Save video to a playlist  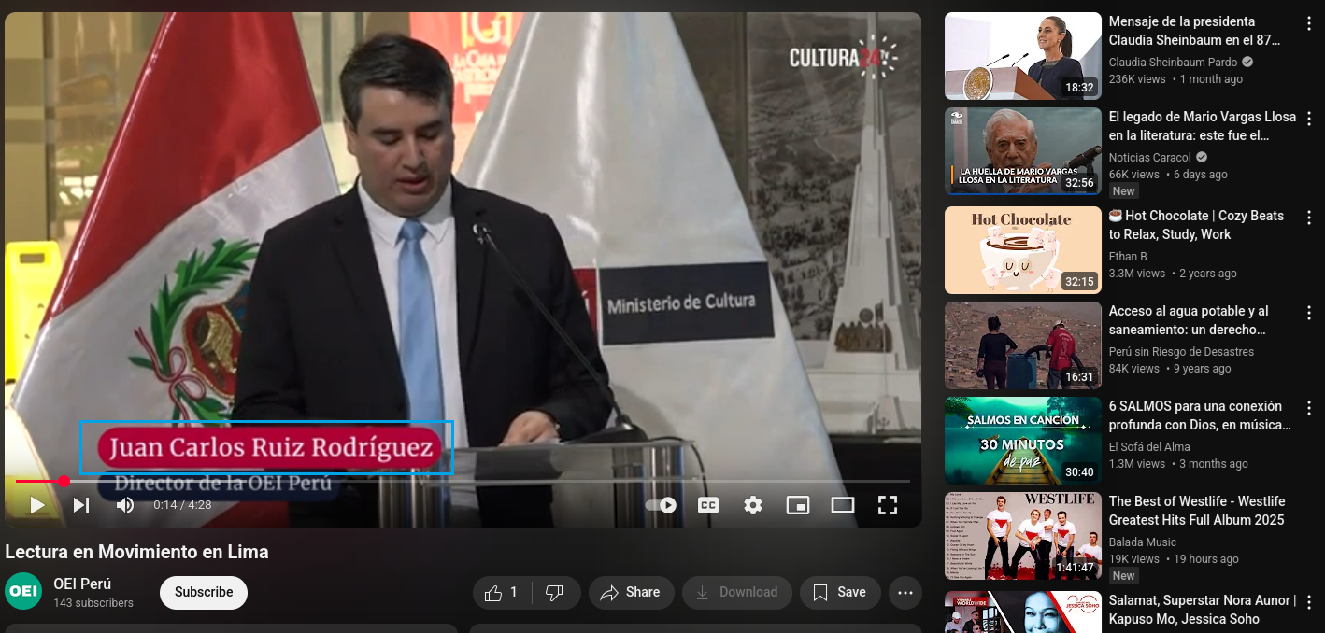[839, 593]
